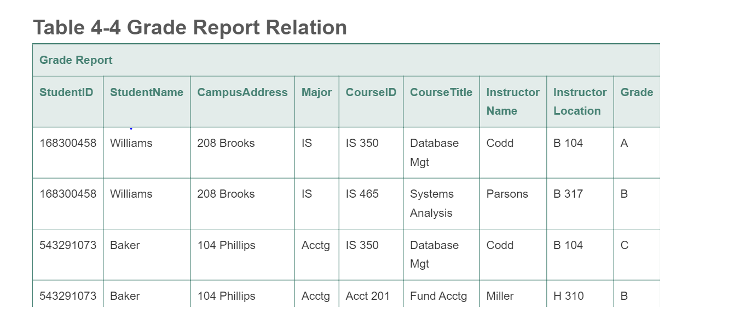The height and width of the screenshot is (320, 734).
Task: Click the Fund Acctg course title cell
Action: pyautogui.click(x=438, y=296)
